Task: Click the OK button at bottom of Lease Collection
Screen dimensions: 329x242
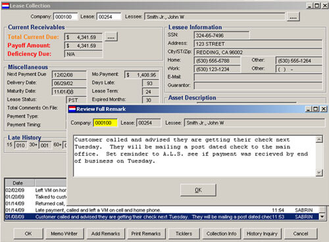Action: [28, 233]
